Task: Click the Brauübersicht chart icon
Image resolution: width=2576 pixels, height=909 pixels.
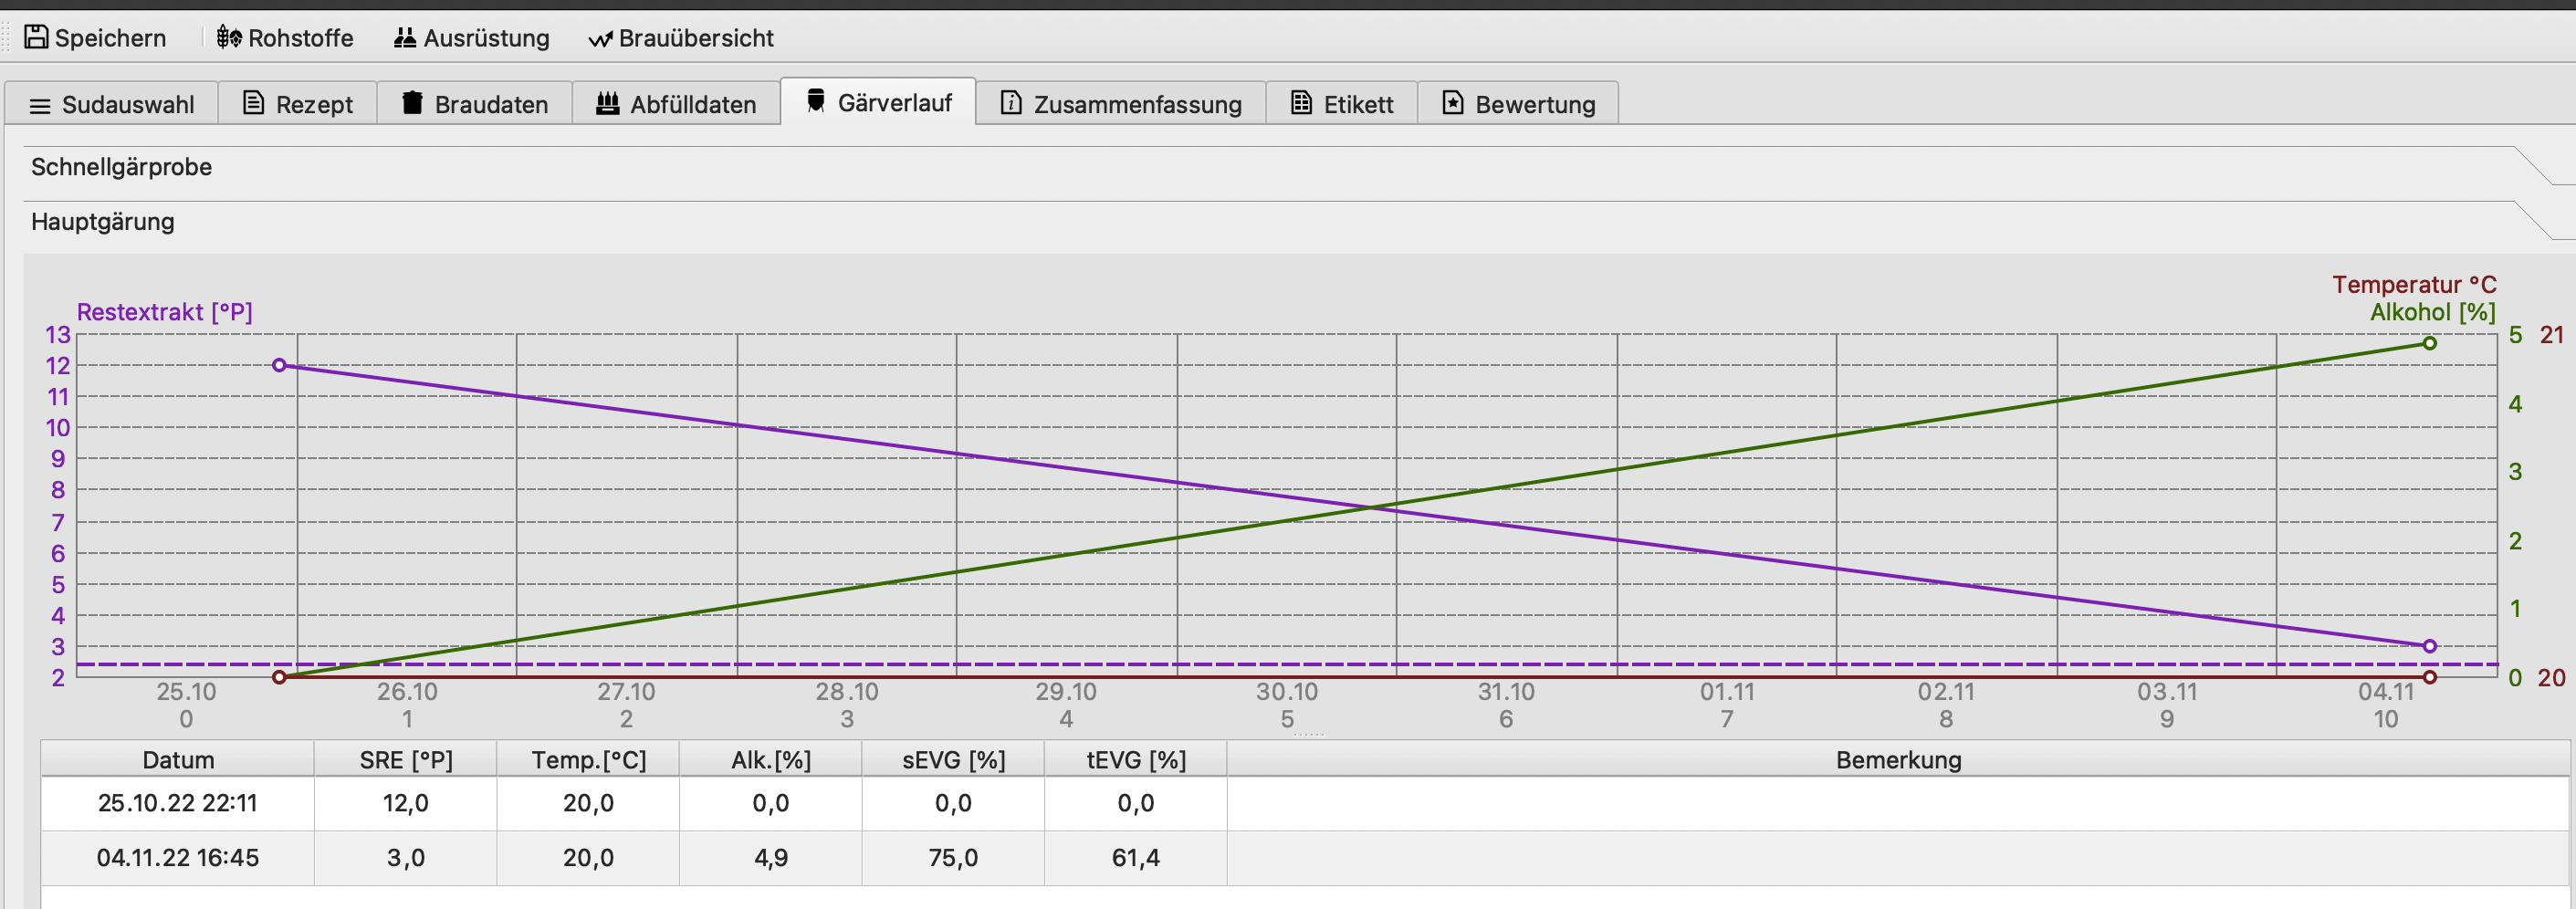Action: 599,39
